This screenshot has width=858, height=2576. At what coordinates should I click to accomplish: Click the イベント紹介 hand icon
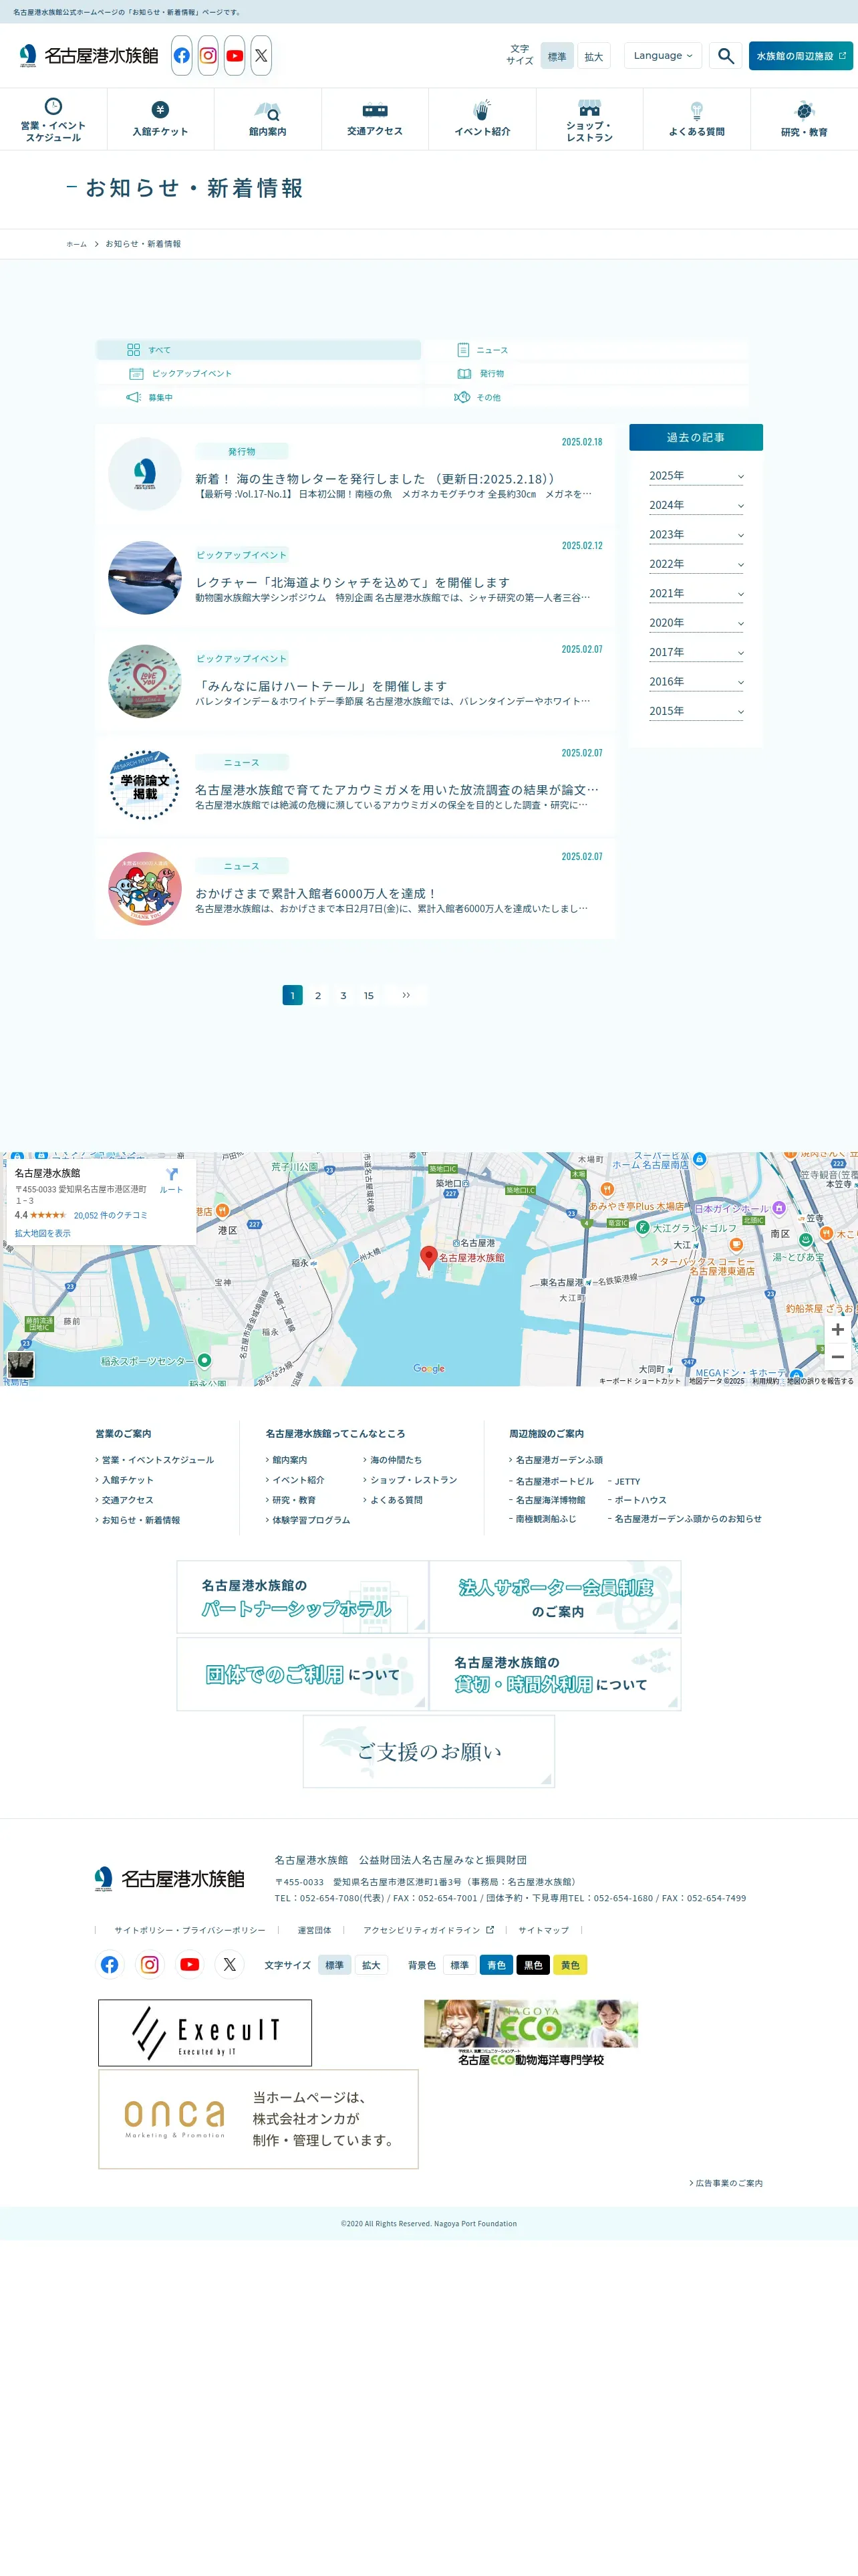click(x=482, y=109)
